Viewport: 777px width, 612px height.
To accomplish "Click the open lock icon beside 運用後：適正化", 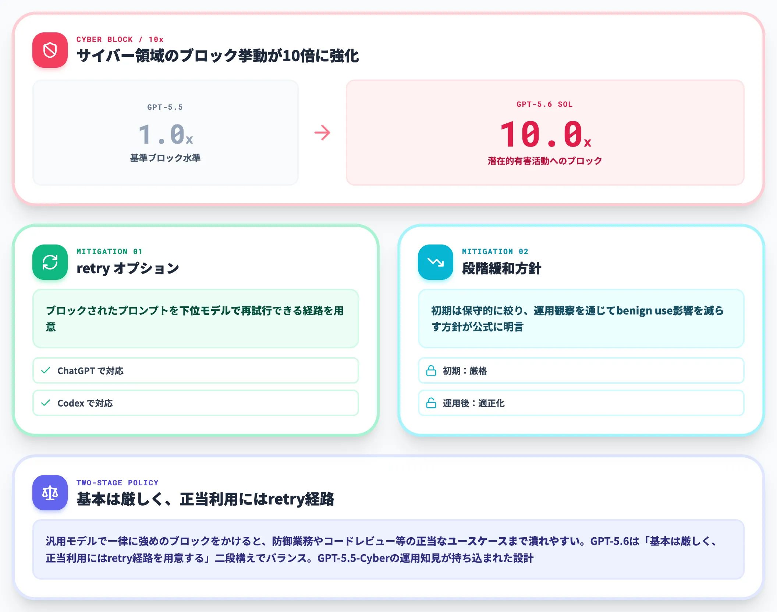I will (x=431, y=403).
